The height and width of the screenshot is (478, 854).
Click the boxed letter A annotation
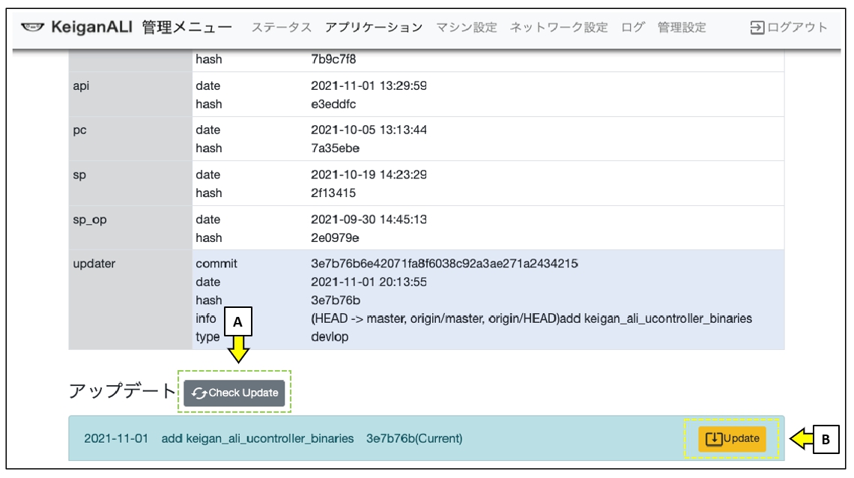(x=237, y=322)
